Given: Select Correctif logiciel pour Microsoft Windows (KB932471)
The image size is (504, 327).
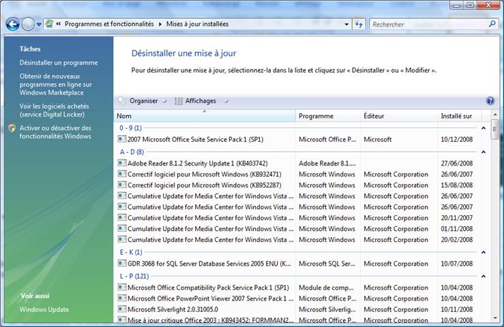Looking at the screenshot, I should 205,174.
